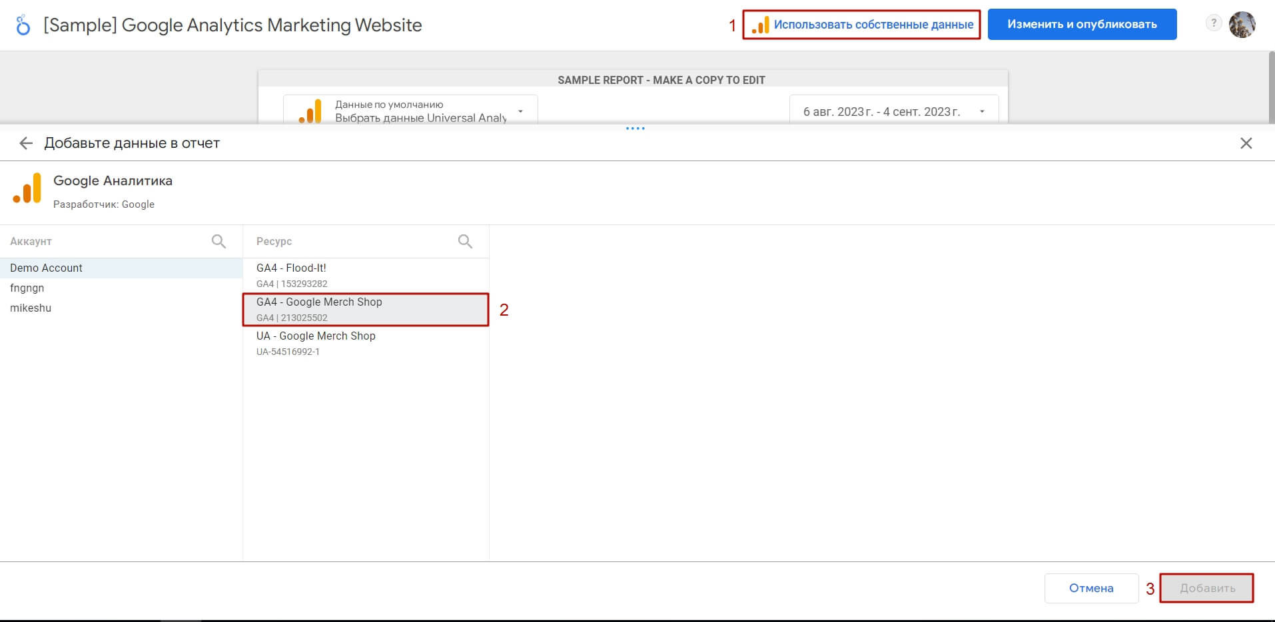Open the user profile avatar
Screen dimensions: 1275x622
click(x=1242, y=25)
